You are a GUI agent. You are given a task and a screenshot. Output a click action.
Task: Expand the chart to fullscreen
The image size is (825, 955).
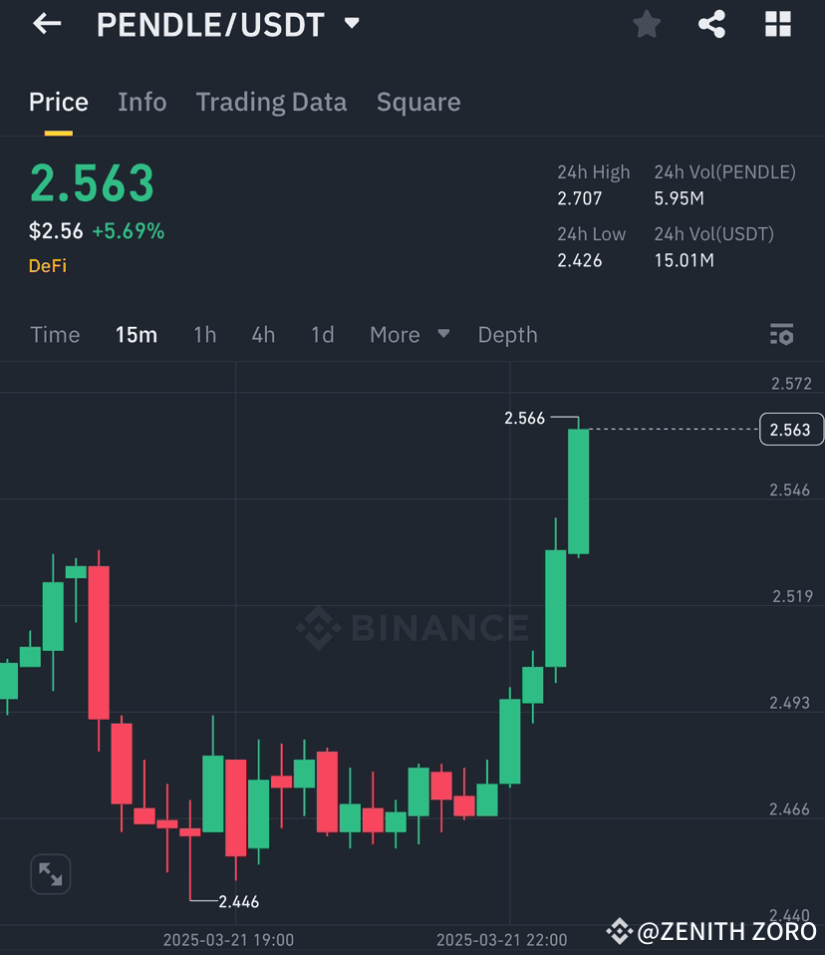coord(50,874)
